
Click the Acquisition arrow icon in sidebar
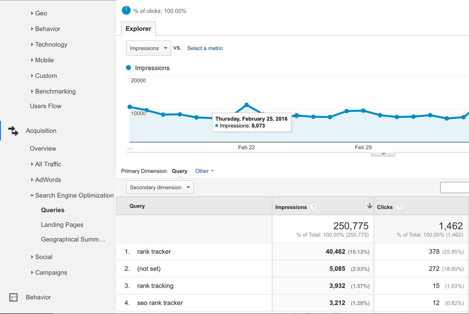point(13,131)
